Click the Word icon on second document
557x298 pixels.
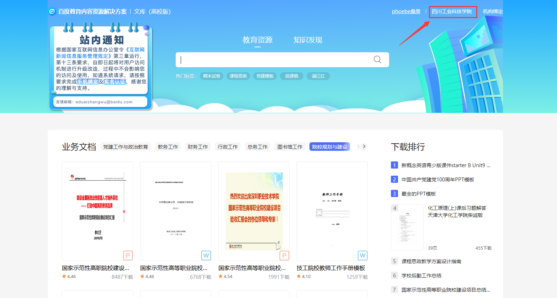coord(206,255)
